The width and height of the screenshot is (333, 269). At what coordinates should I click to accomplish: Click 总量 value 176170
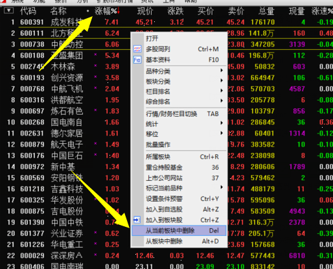263,22
